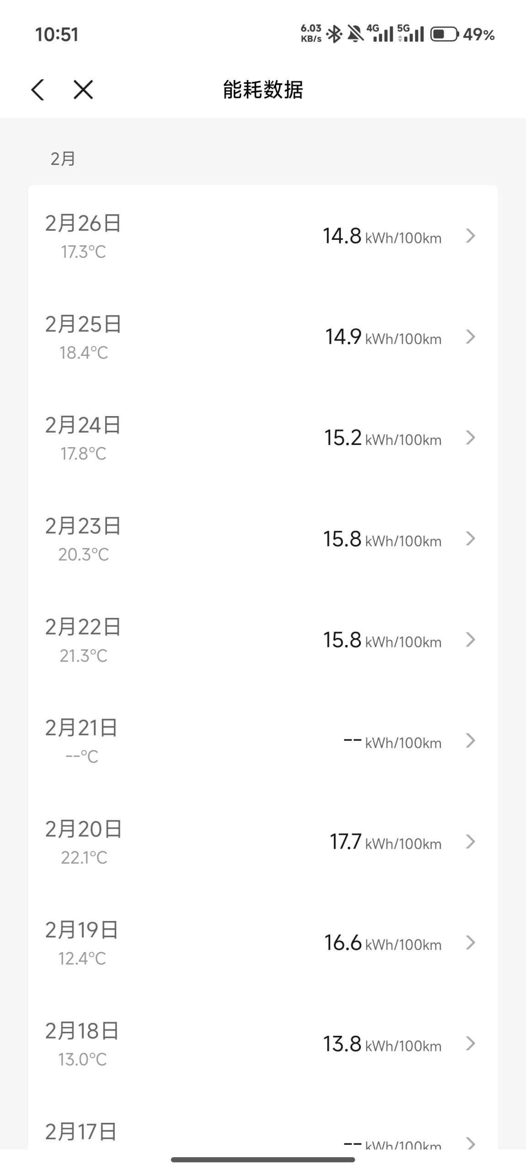This screenshot has width=526, height=1170.
Task: Tap the battery status icon
Action: point(444,34)
